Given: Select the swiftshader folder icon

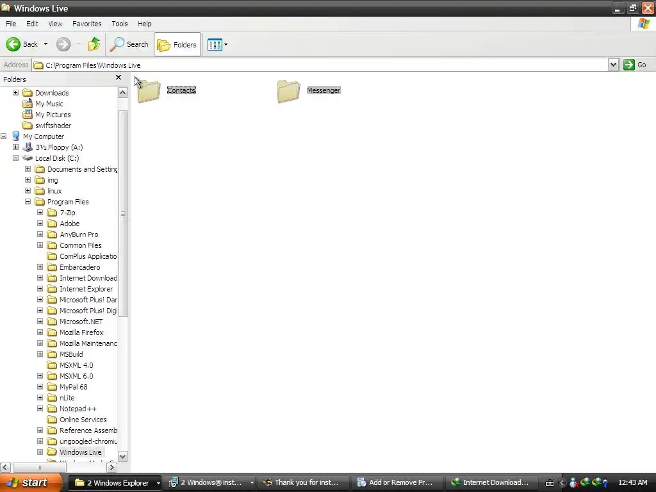Looking at the screenshot, I should click(28, 126).
